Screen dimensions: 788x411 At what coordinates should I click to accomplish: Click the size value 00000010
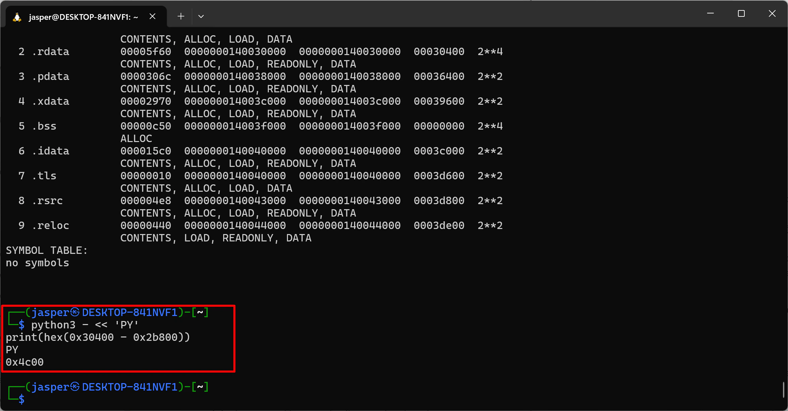tap(146, 176)
